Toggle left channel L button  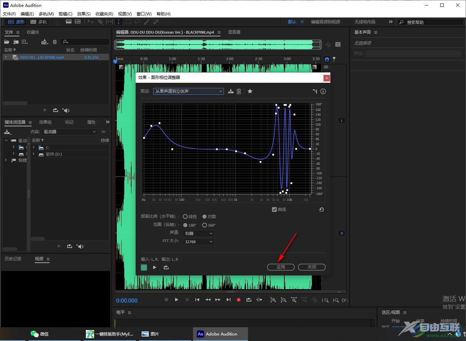click(x=342, y=121)
